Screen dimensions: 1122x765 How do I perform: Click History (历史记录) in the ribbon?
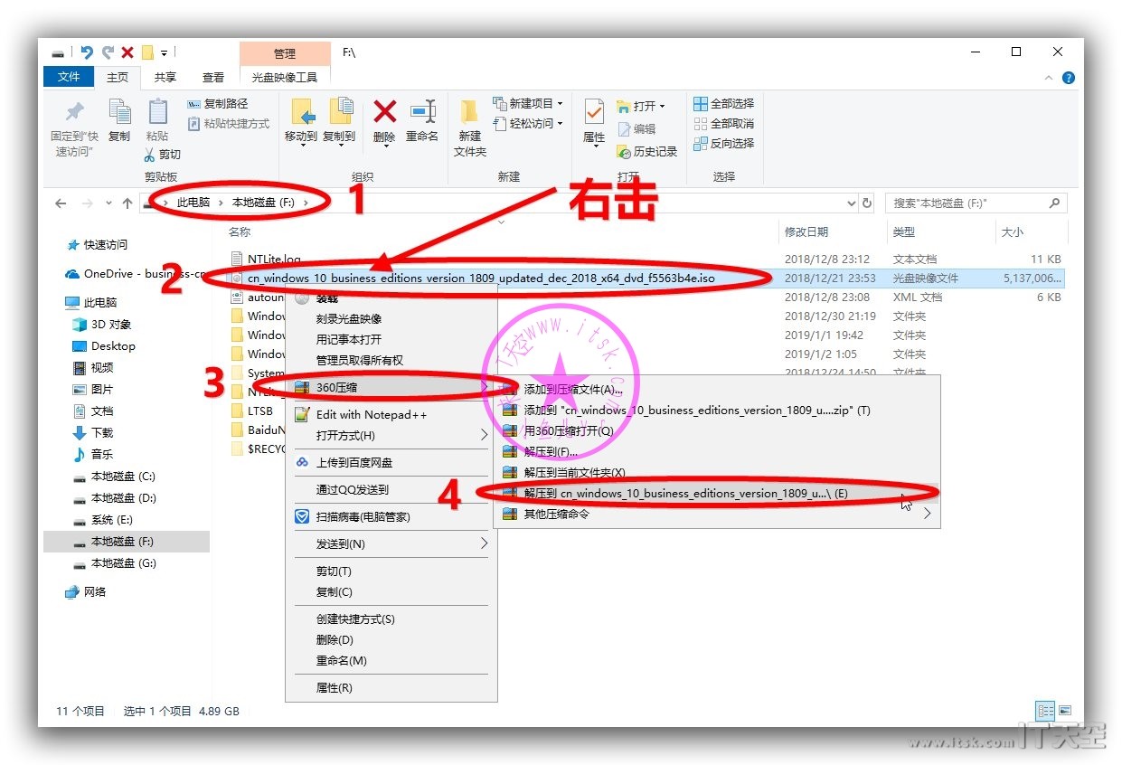(x=647, y=151)
